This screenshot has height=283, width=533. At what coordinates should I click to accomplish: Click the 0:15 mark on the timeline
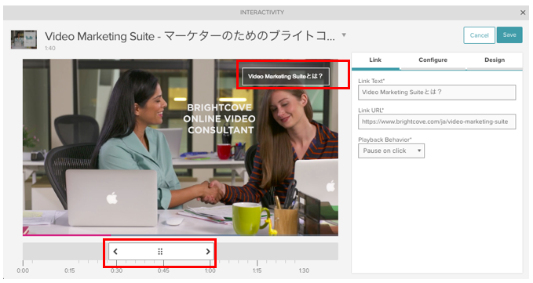pos(70,270)
